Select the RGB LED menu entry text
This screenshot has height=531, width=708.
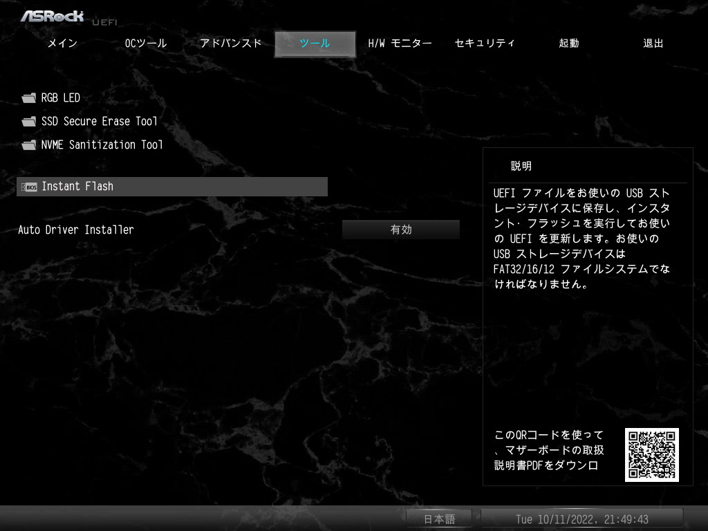click(61, 98)
